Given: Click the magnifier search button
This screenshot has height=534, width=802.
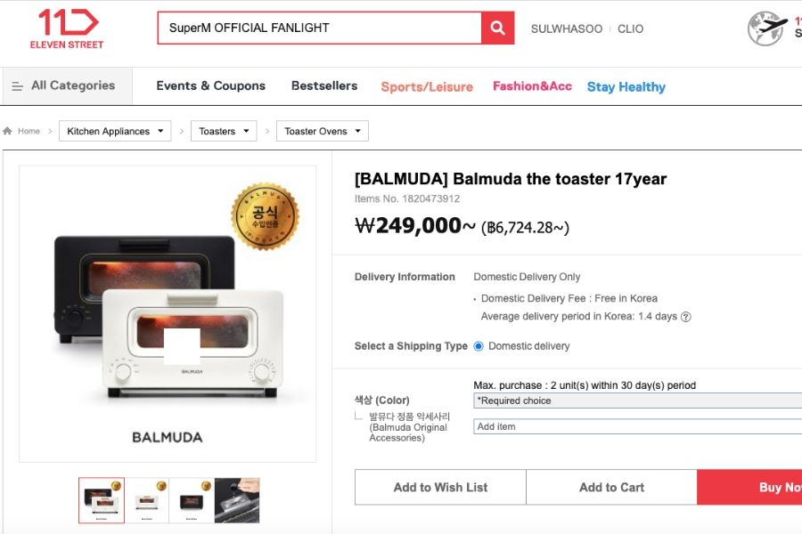Looking at the screenshot, I should tap(498, 28).
